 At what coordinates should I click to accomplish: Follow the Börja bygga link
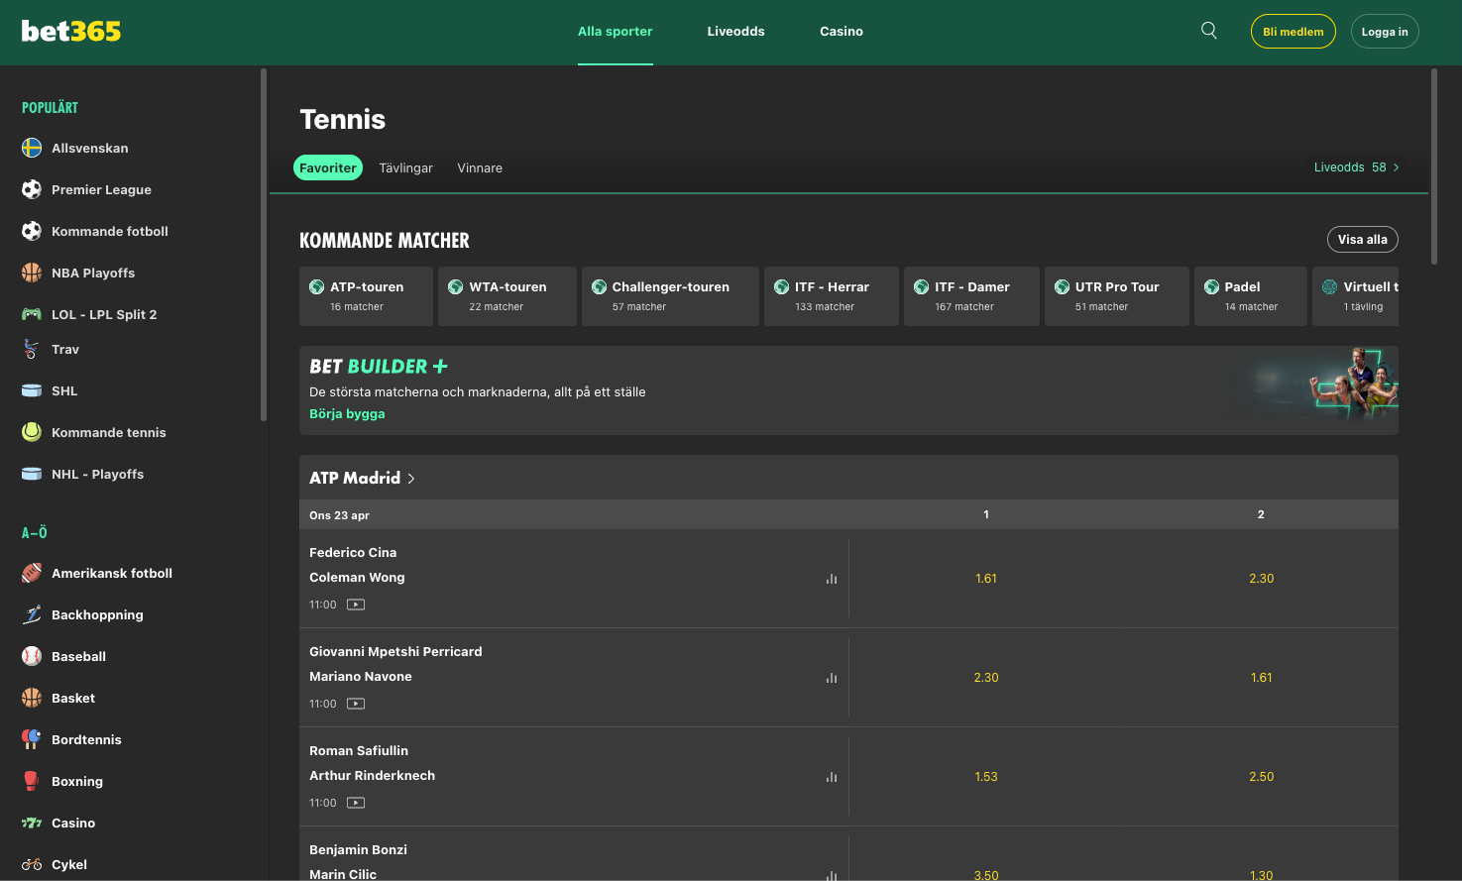coord(347,414)
